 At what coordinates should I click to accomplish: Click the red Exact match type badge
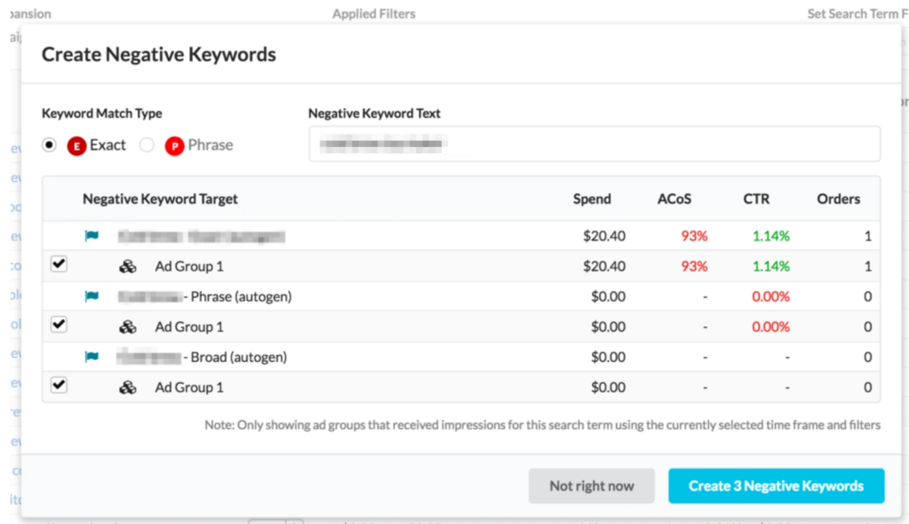76,145
